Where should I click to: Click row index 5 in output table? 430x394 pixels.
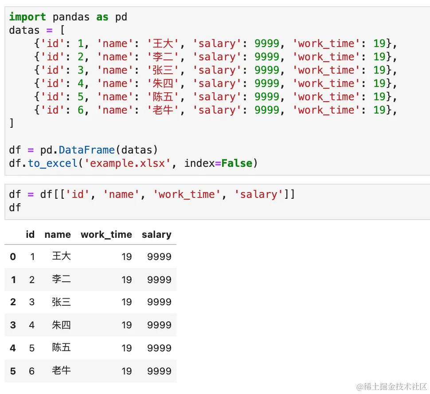tap(13, 371)
